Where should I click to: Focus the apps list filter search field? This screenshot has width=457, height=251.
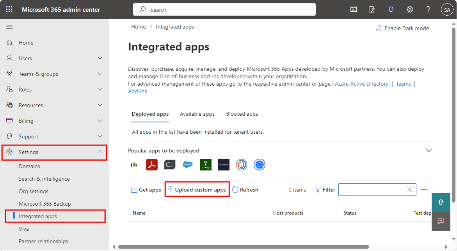coord(377,190)
